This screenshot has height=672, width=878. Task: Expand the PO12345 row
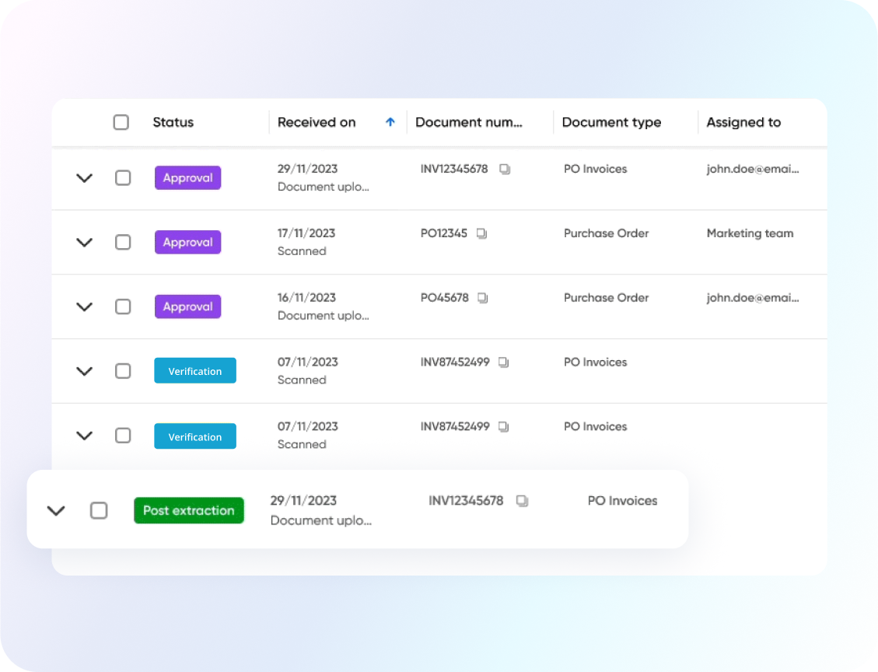[x=84, y=243]
